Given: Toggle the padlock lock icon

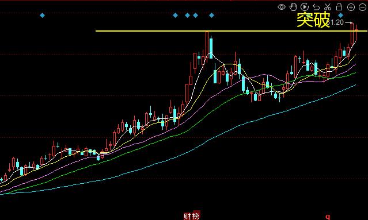Looking at the screenshot, I should tap(339, 7).
